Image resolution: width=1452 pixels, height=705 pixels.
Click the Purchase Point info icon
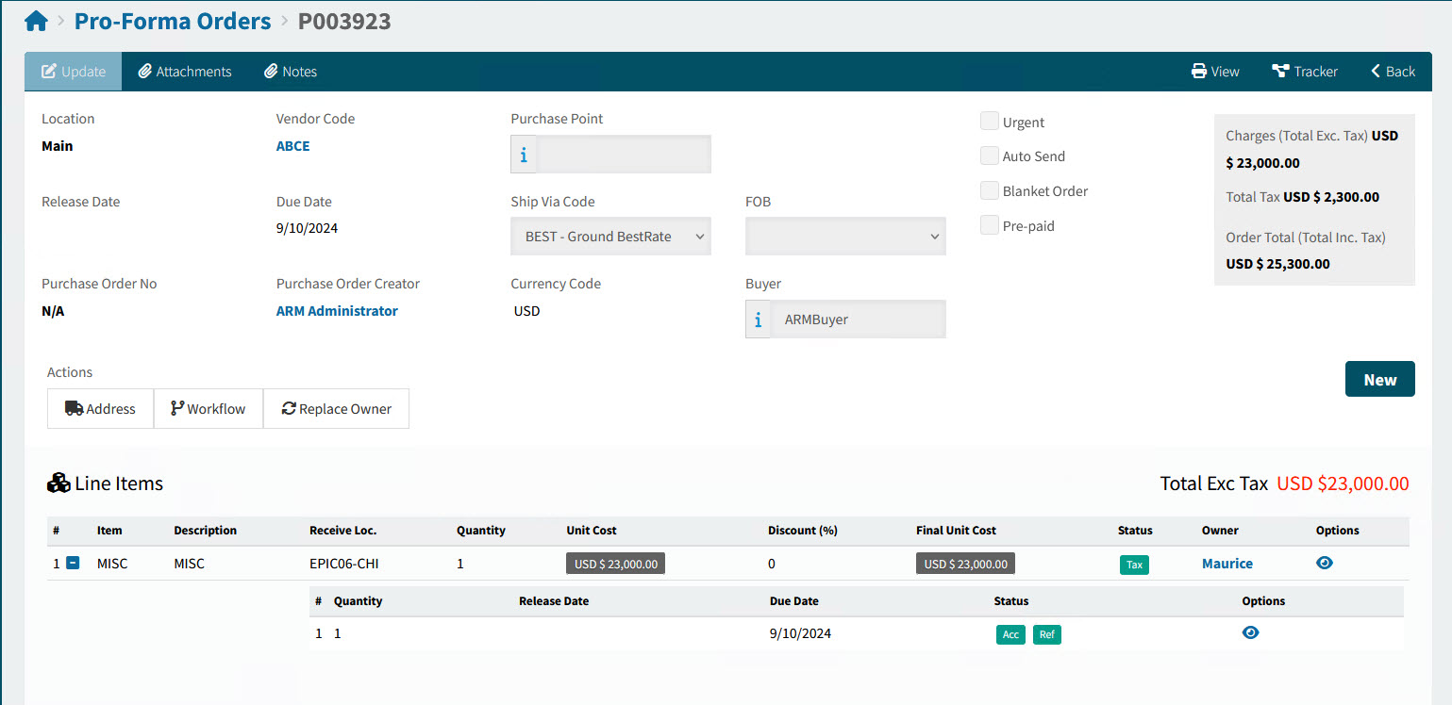click(524, 155)
